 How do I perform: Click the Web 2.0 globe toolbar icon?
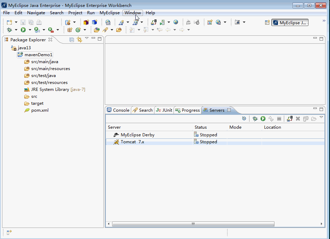coord(108,22)
